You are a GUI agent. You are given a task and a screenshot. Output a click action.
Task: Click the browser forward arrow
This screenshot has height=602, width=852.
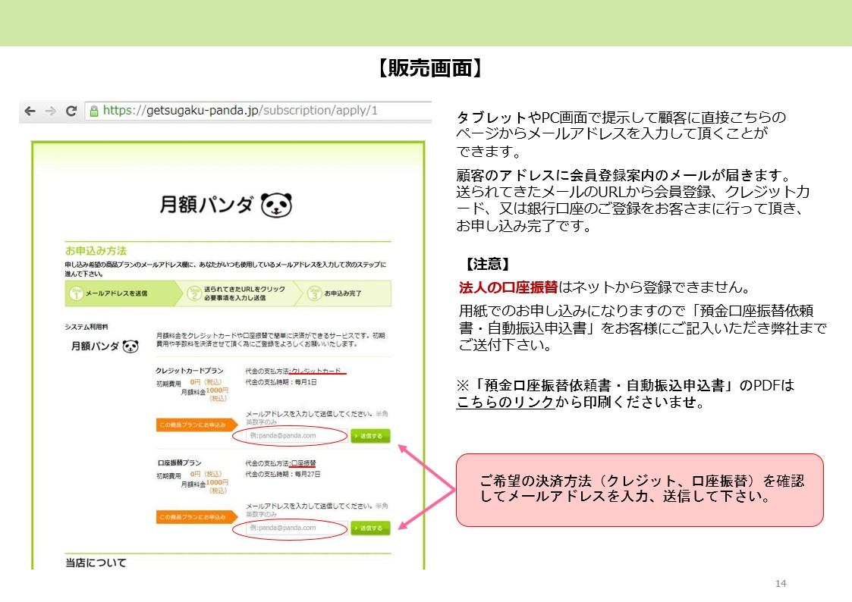(50, 111)
